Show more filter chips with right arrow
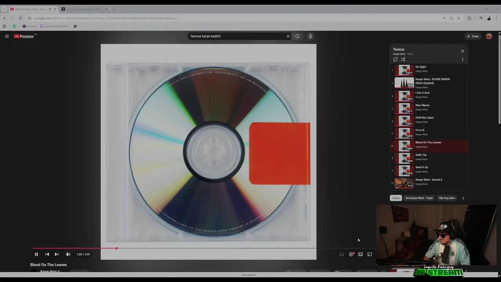The height and width of the screenshot is (282, 501). (463, 198)
